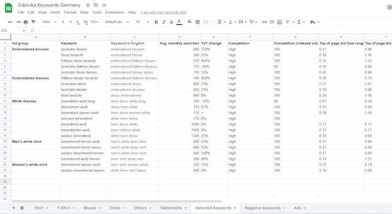Viewport: 392px width, 214px height.
Task: Switch to the Negative keywords sheet tab
Action: pyautogui.click(x=265, y=208)
